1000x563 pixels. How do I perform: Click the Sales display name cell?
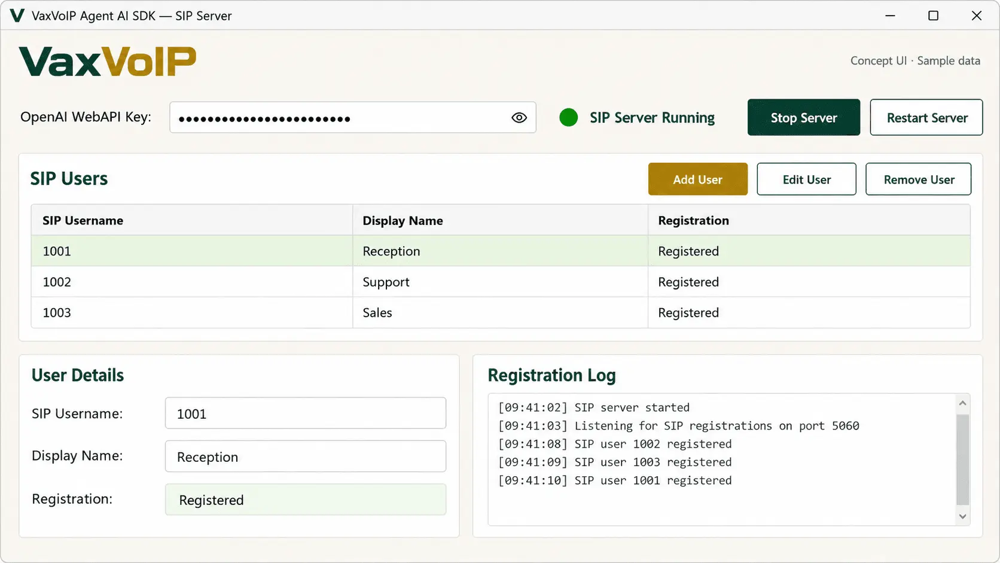coord(501,312)
